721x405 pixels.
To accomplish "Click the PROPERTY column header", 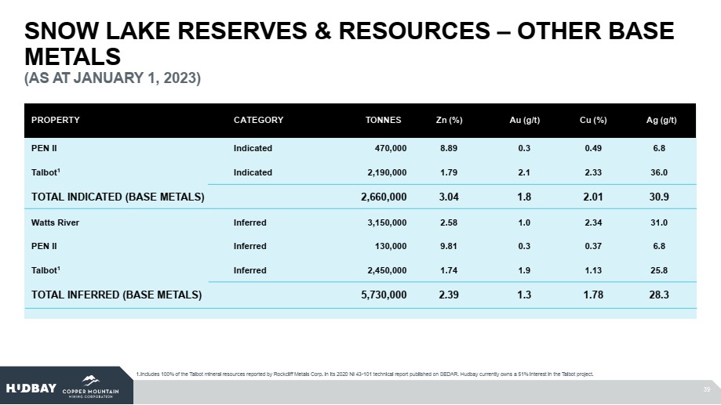I will tap(56, 120).
